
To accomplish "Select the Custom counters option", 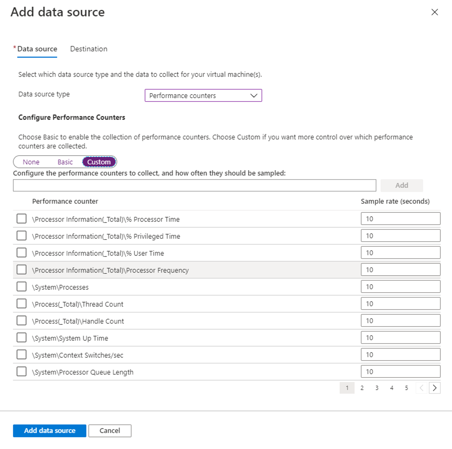I will 99,162.
